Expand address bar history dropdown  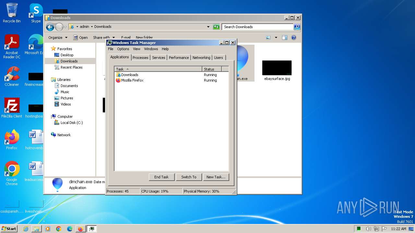208,27
